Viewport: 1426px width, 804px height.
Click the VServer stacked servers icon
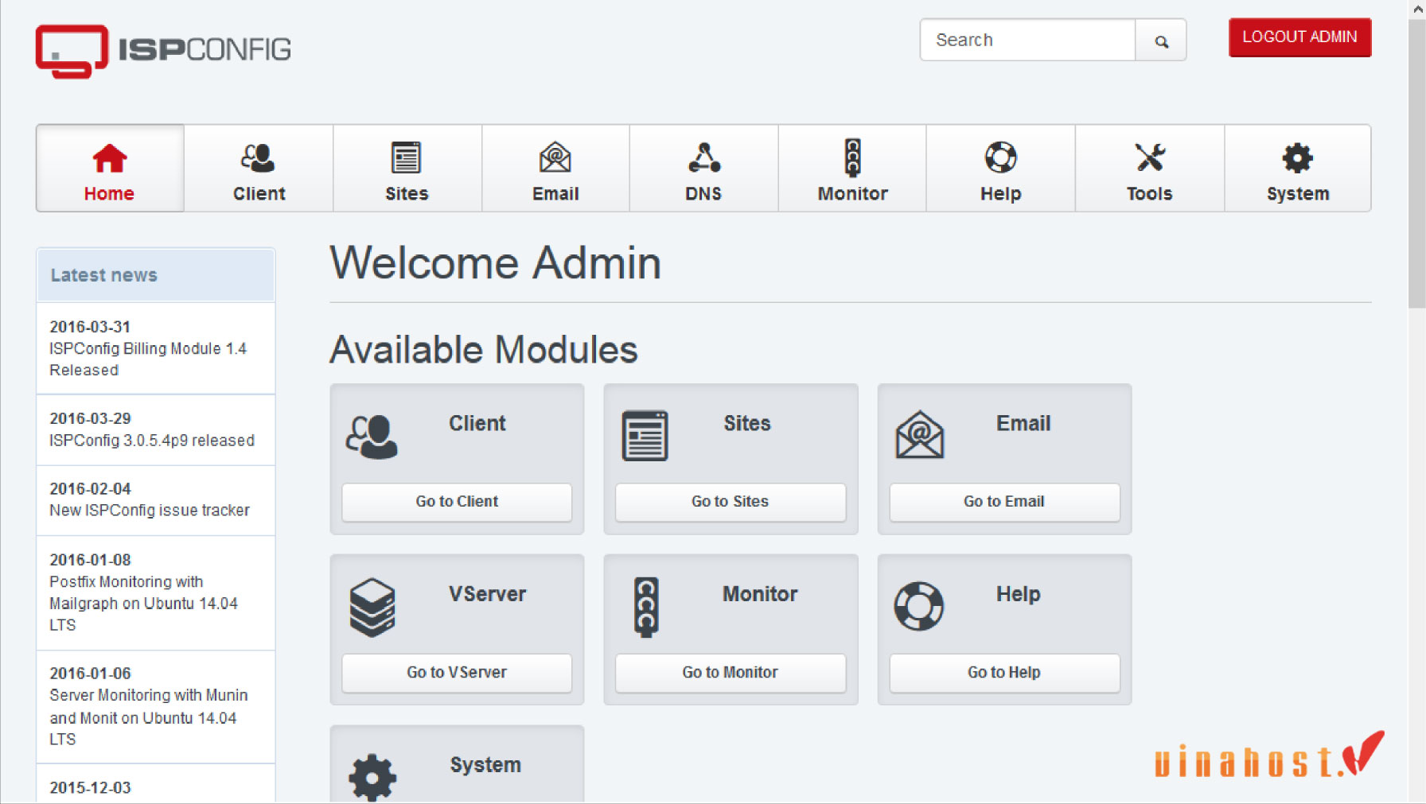point(372,608)
